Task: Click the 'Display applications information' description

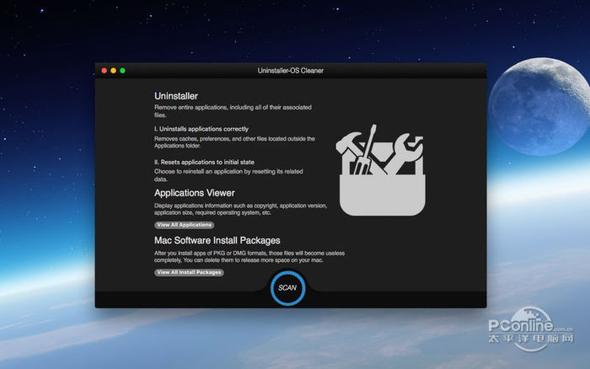Action: (x=240, y=209)
